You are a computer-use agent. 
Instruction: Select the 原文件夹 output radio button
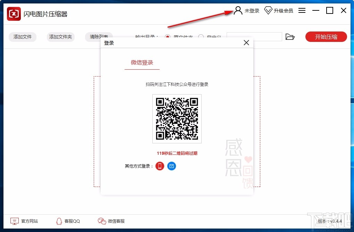168,36
